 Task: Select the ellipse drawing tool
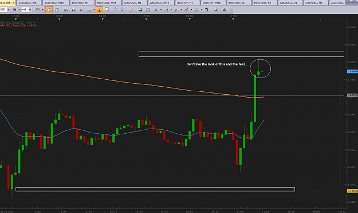pyautogui.click(x=196, y=10)
